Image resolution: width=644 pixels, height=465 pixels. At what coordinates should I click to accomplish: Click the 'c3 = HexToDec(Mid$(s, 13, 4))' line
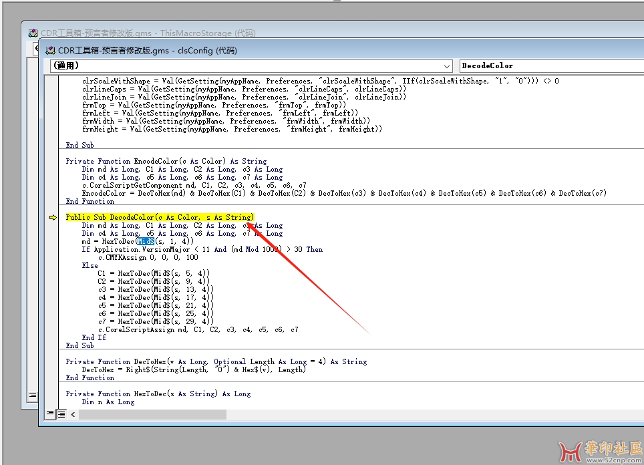pos(156,289)
